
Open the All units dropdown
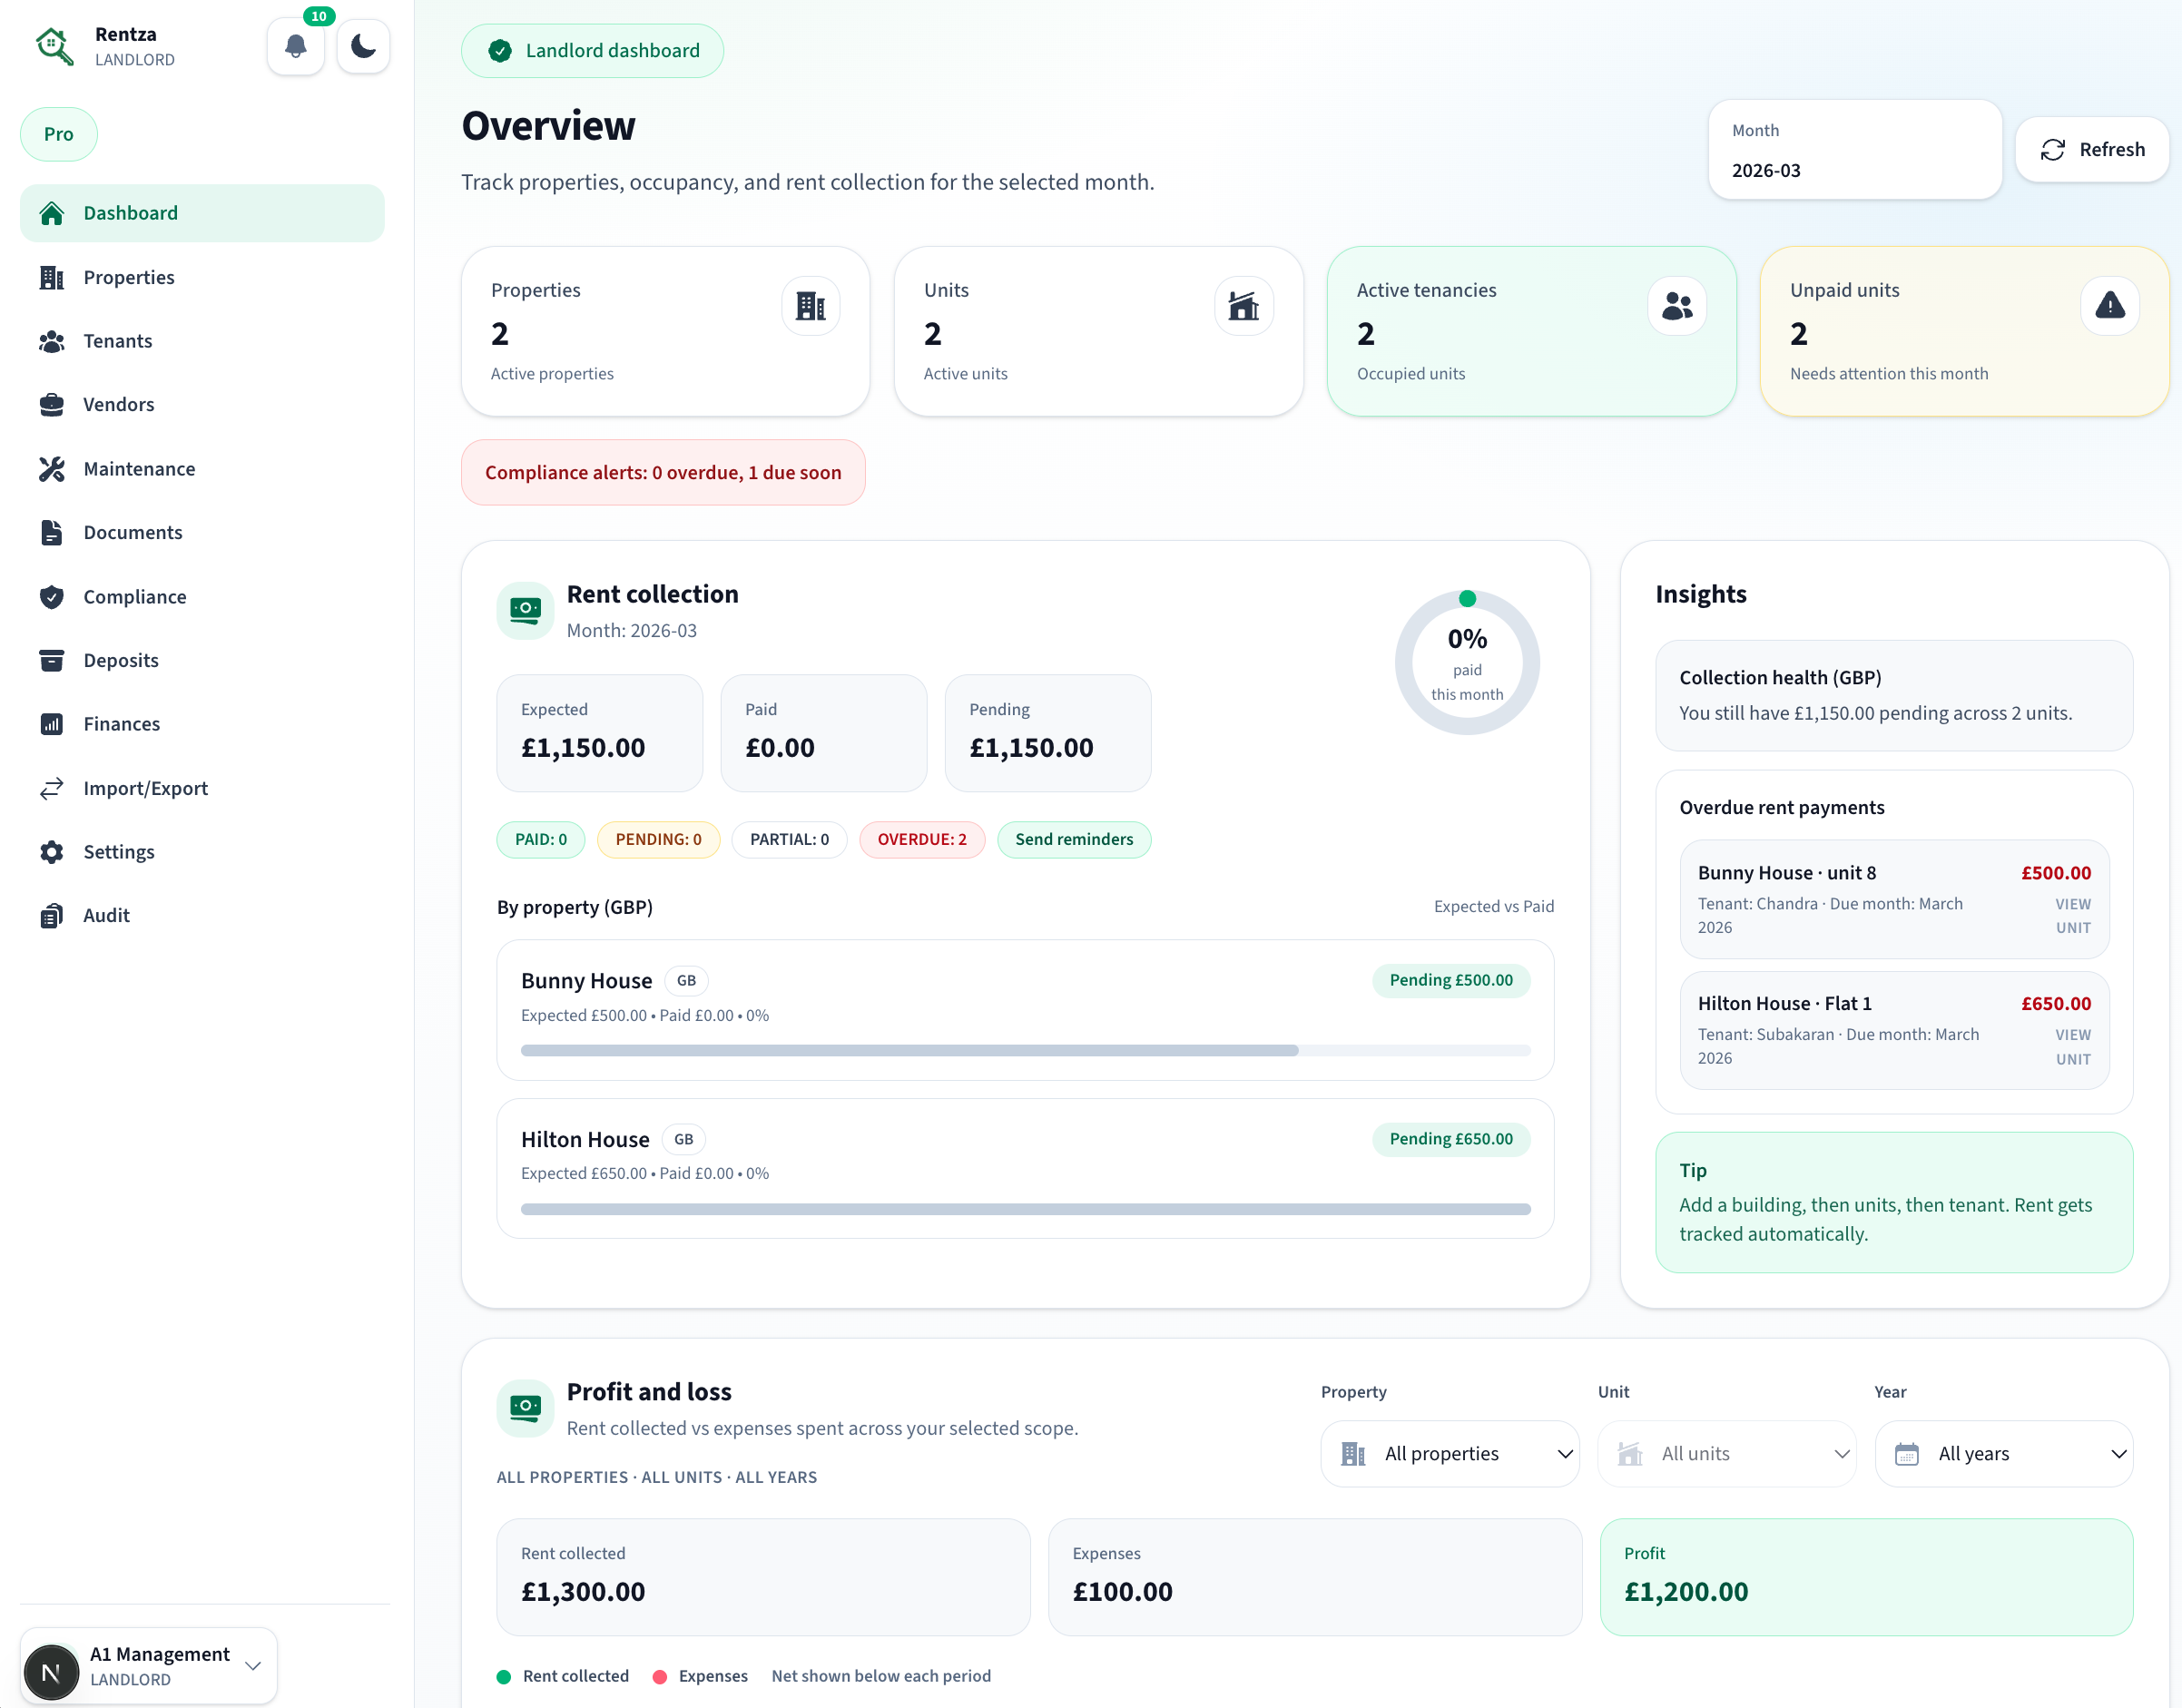1727,1453
